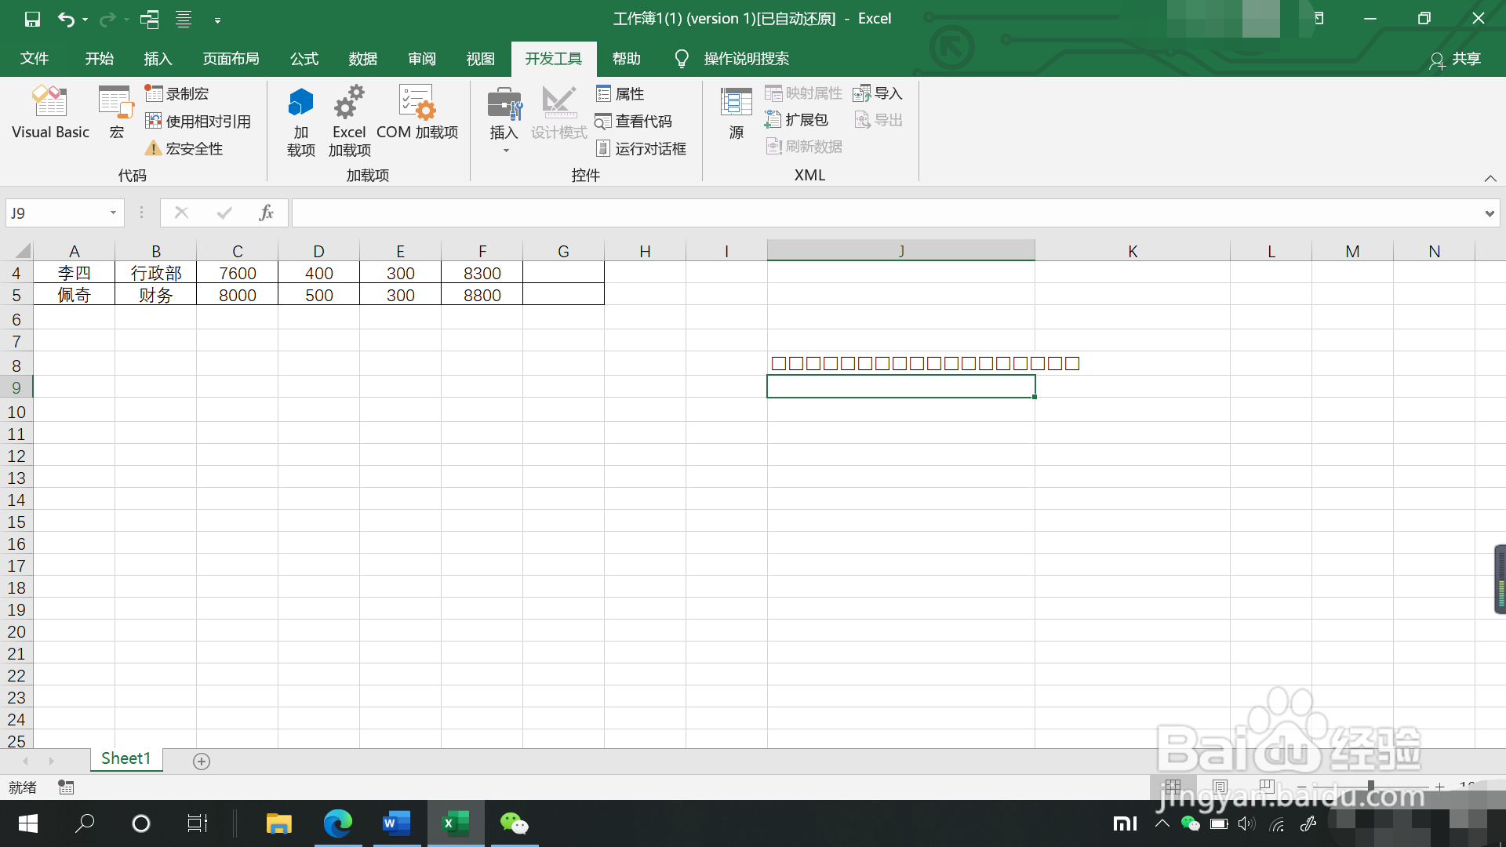
Task: Toggle Use Relative References (使用相对引用)
Action: [x=198, y=122]
